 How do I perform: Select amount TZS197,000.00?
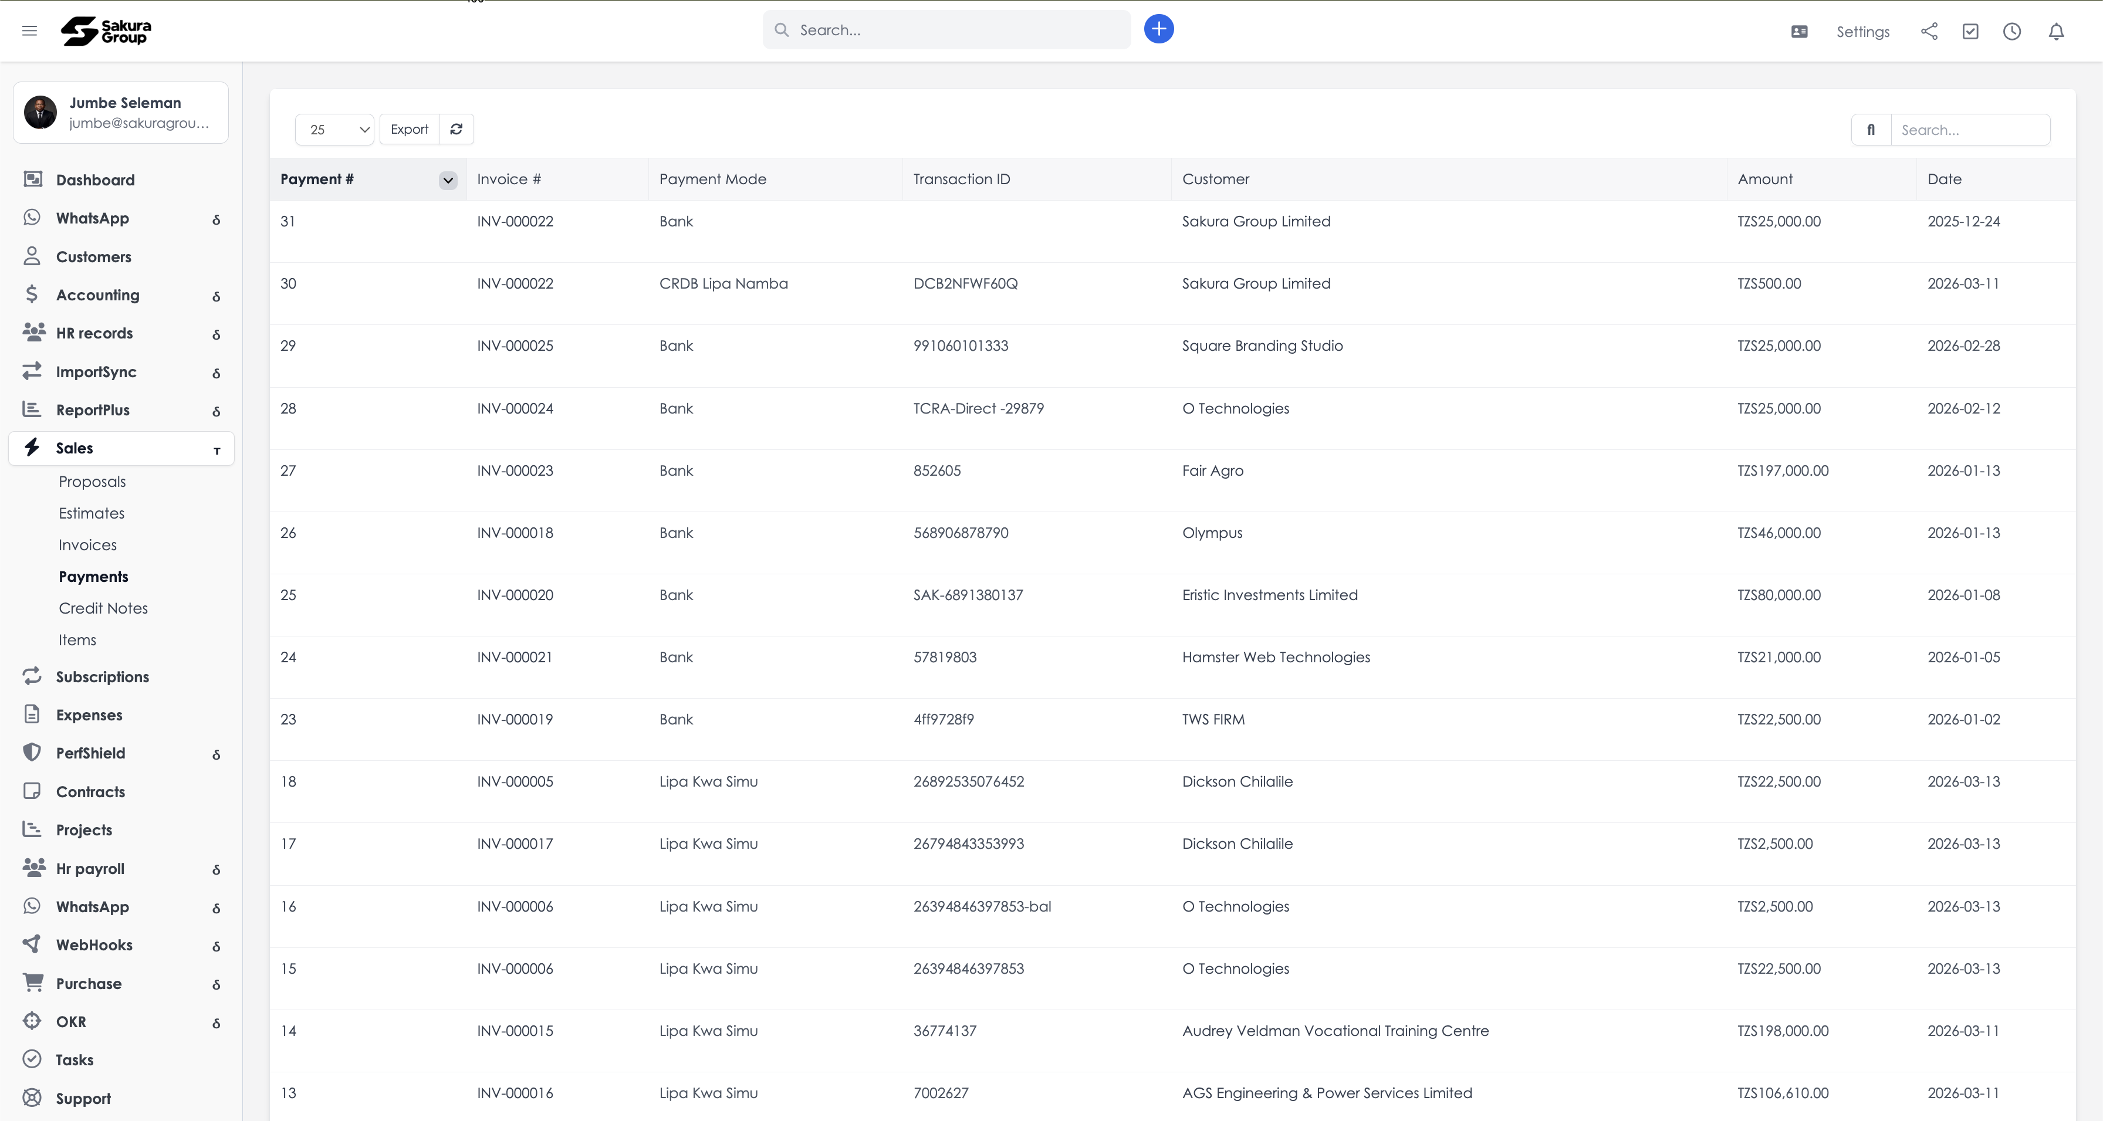pyautogui.click(x=1783, y=471)
